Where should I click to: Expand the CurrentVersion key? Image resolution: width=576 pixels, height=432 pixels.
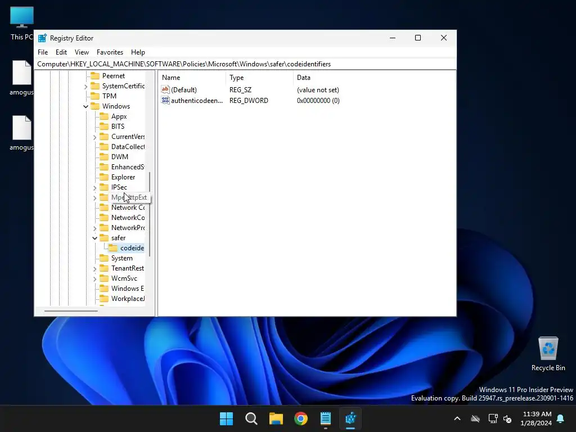[x=94, y=137]
